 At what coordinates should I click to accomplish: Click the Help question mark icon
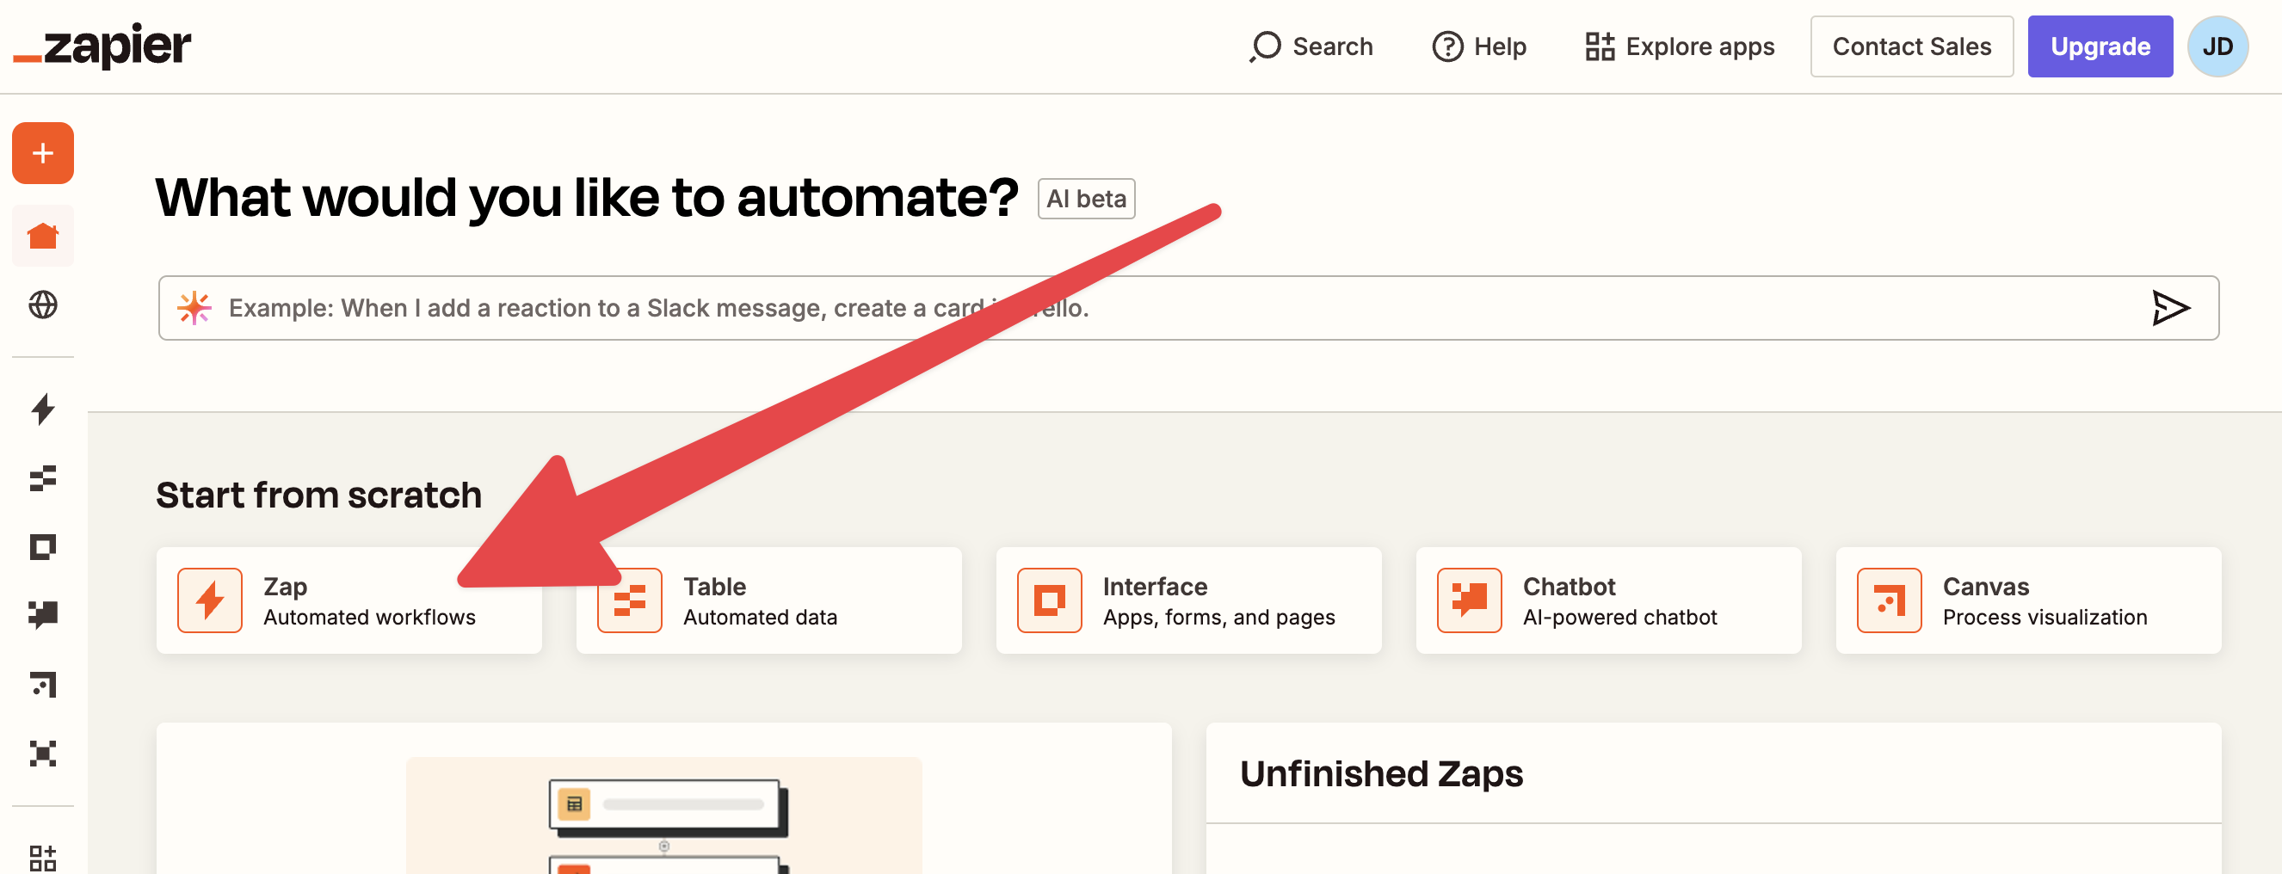pyautogui.click(x=1447, y=46)
